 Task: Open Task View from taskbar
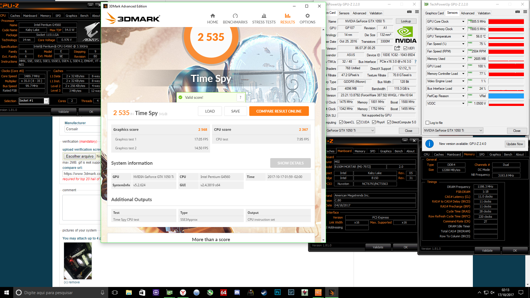pos(115,292)
